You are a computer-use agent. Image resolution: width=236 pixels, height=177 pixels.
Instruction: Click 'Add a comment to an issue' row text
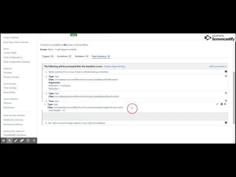pyautogui.click(x=79, y=72)
